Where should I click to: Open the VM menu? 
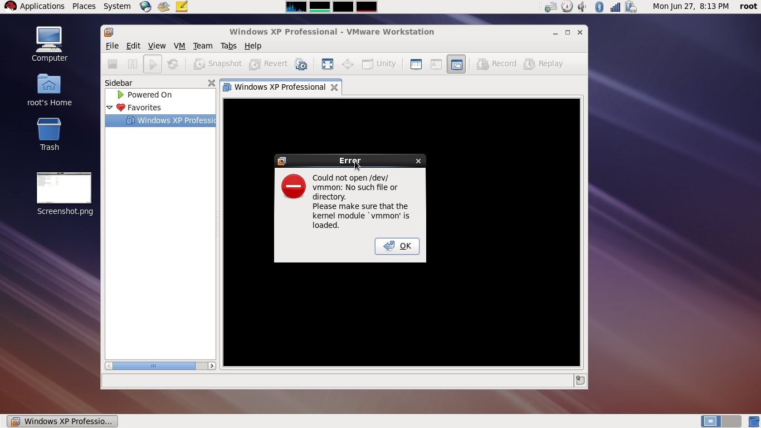[179, 46]
